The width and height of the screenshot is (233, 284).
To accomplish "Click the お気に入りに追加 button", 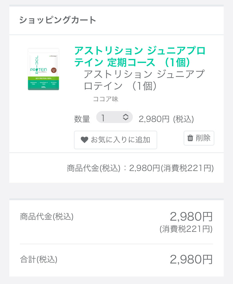I will (x=116, y=140).
